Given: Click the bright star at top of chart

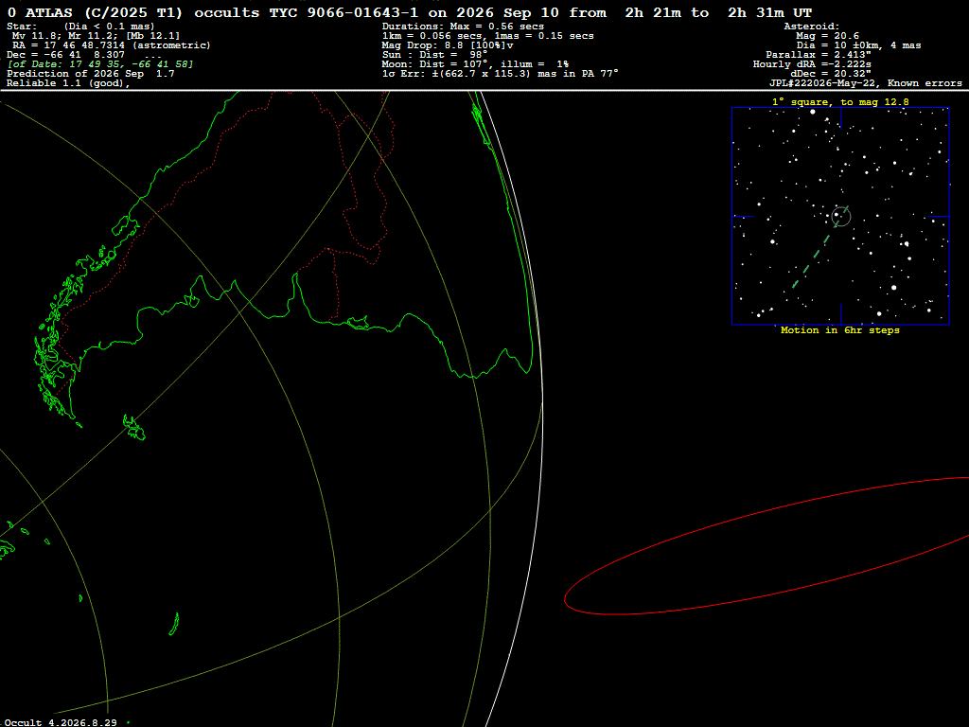Looking at the screenshot, I should [x=813, y=112].
